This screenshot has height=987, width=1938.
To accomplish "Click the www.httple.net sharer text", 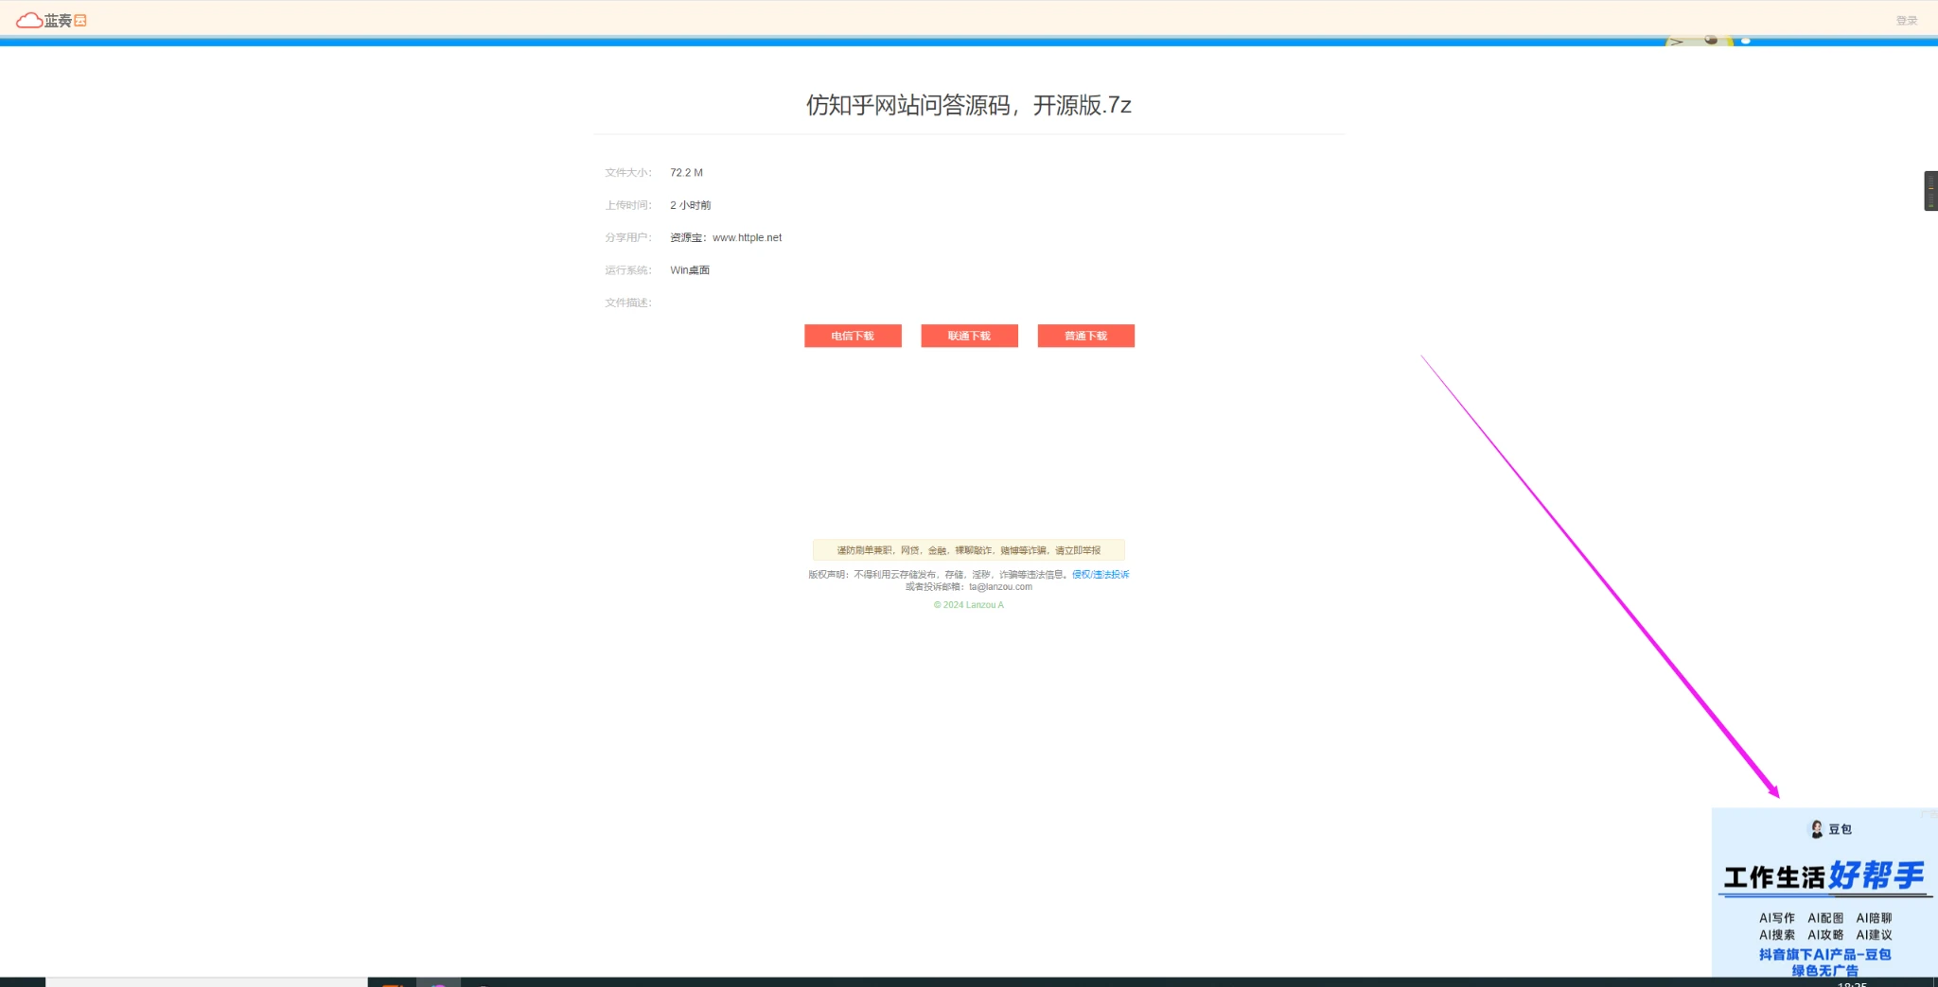I will coord(747,238).
